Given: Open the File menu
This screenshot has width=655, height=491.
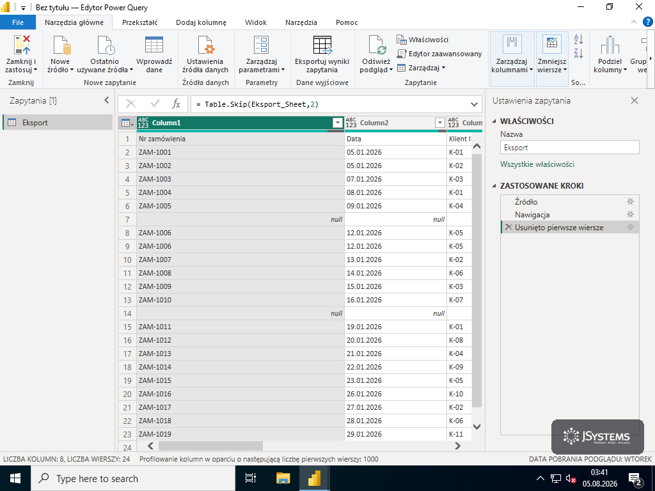Looking at the screenshot, I should point(18,22).
